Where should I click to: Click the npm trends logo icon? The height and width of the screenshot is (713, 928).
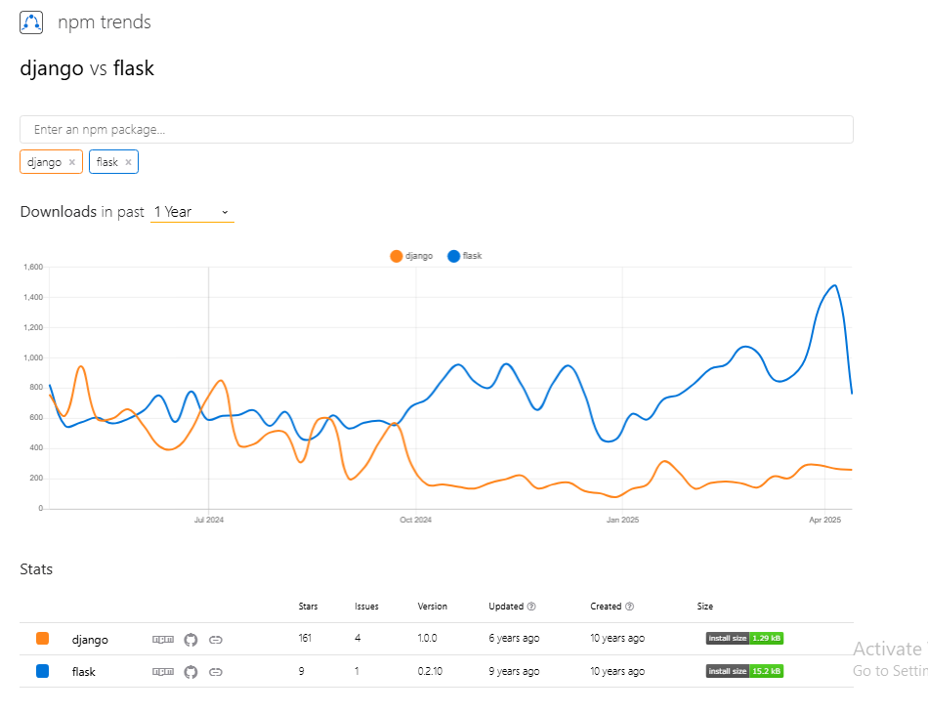[x=31, y=22]
